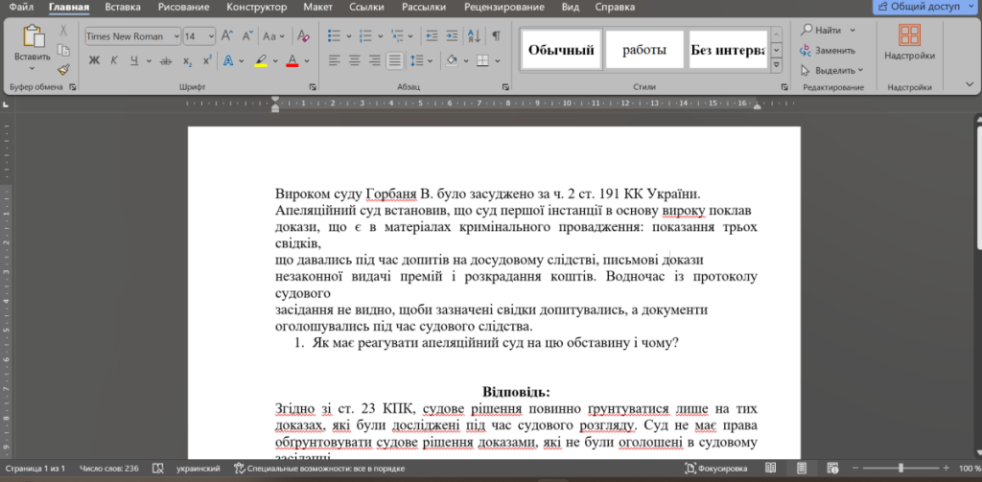Center align text
The image size is (982, 482).
pyautogui.click(x=355, y=60)
